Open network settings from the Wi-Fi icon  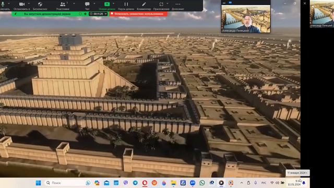[272, 183]
